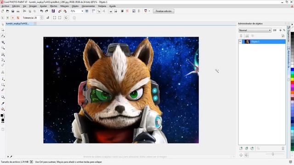This screenshot has height=165, width=294.
Task: Click the Undo arrow icon
Action: click(x=41, y=11)
